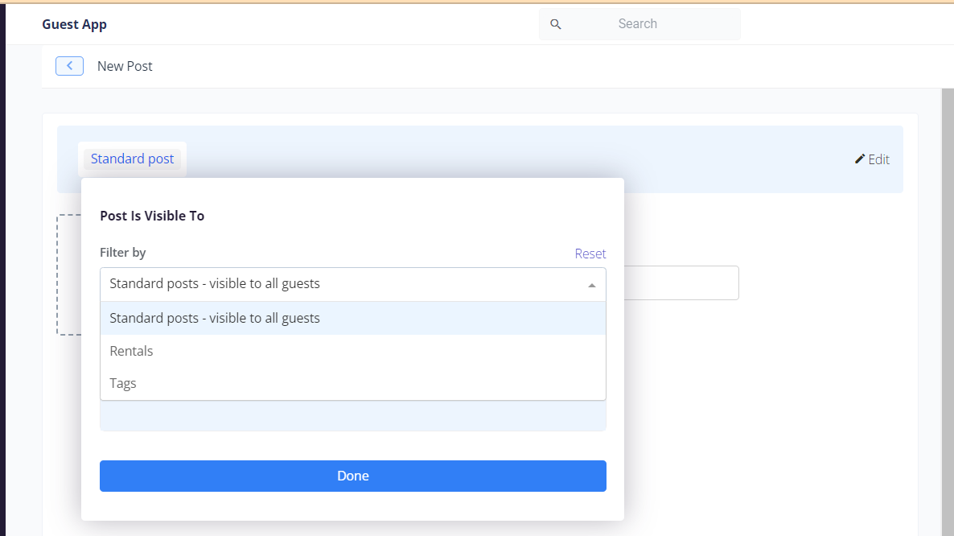Click the Guest App title

(x=74, y=24)
